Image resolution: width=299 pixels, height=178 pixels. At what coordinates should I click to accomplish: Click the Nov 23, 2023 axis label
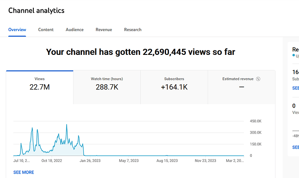point(205,161)
